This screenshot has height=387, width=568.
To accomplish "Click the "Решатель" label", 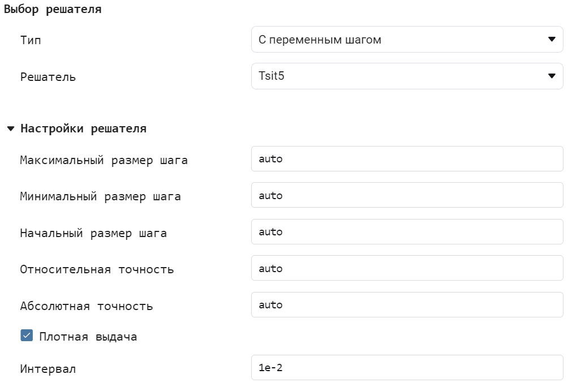I will coord(48,76).
